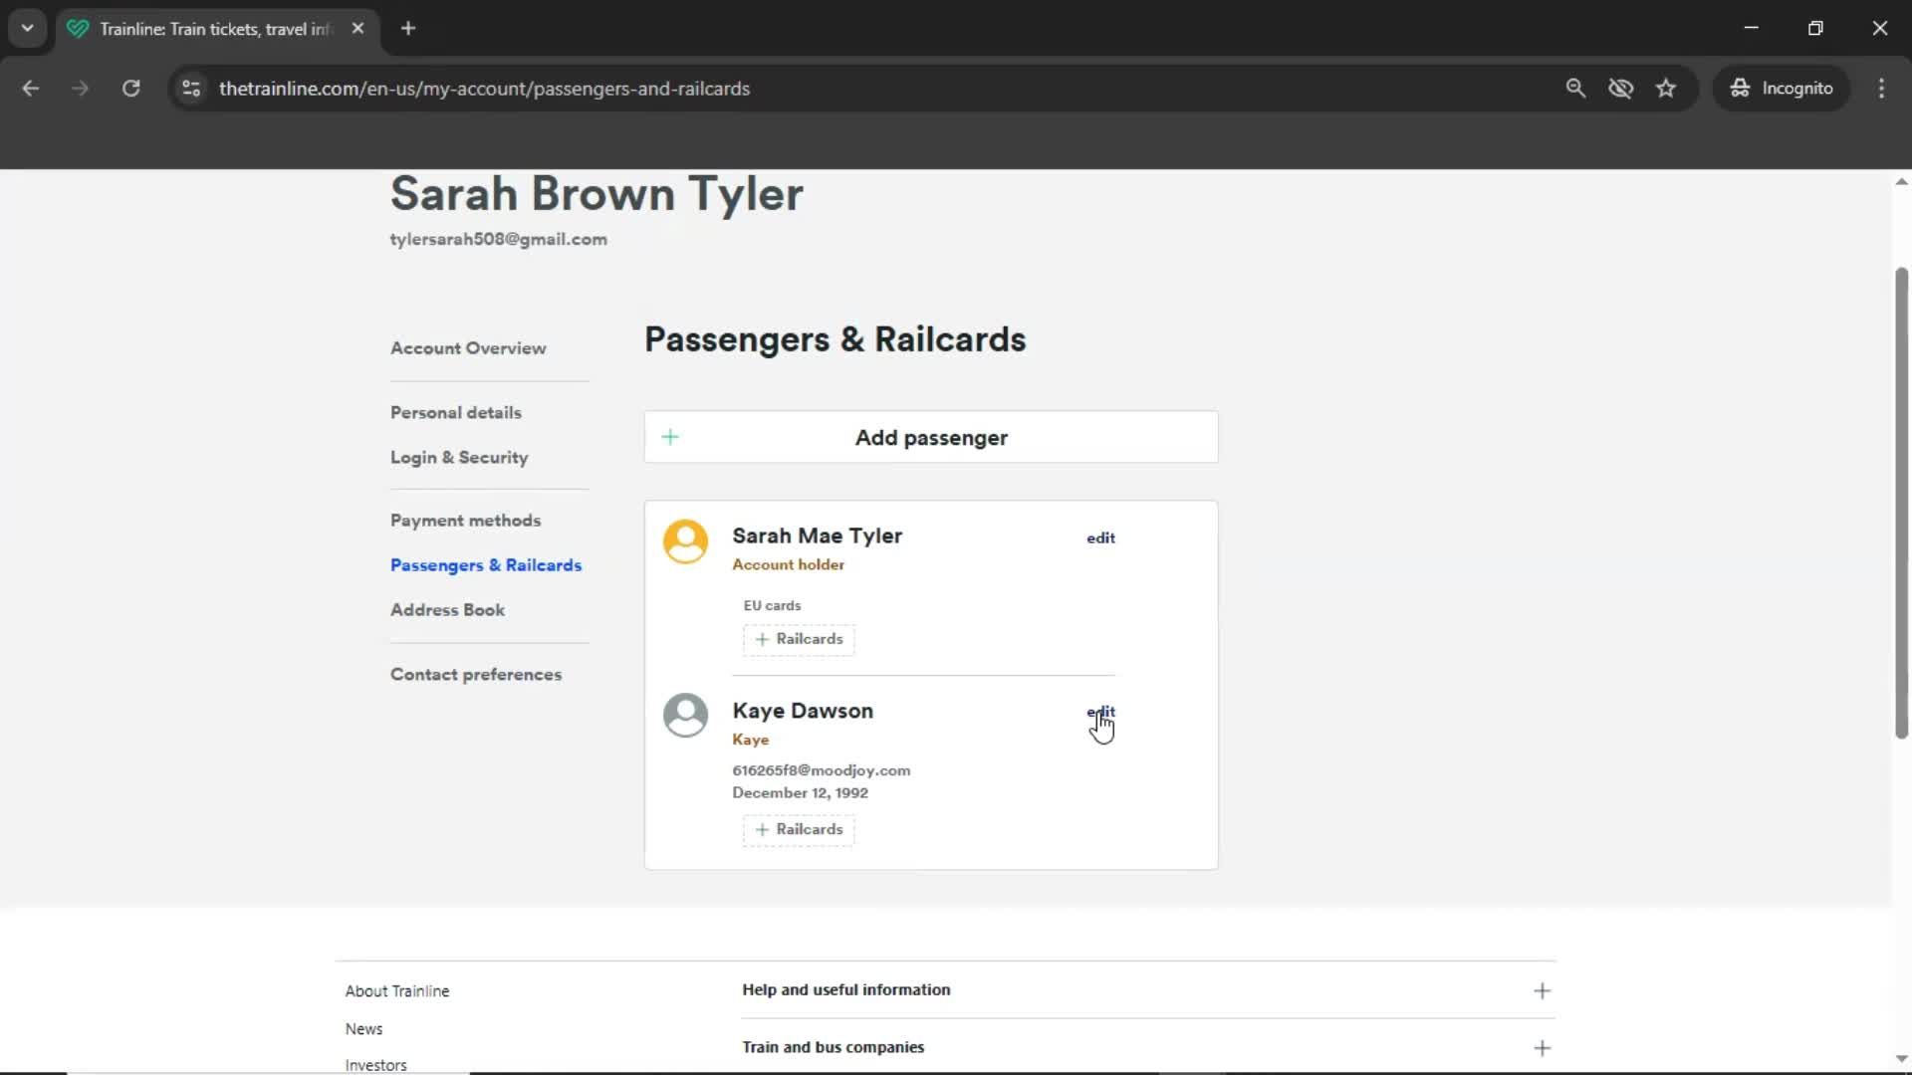Screen dimensions: 1912x1075
Task: Visit About Trainline in the footer
Action: pos(396,990)
